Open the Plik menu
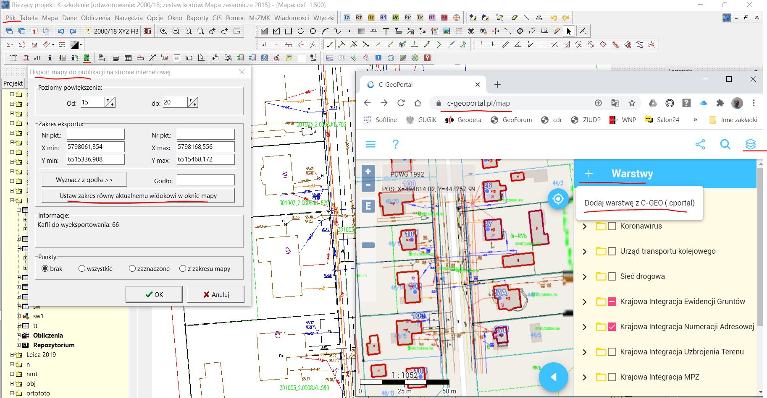Viewport: 767px width, 398px height. click(x=11, y=18)
